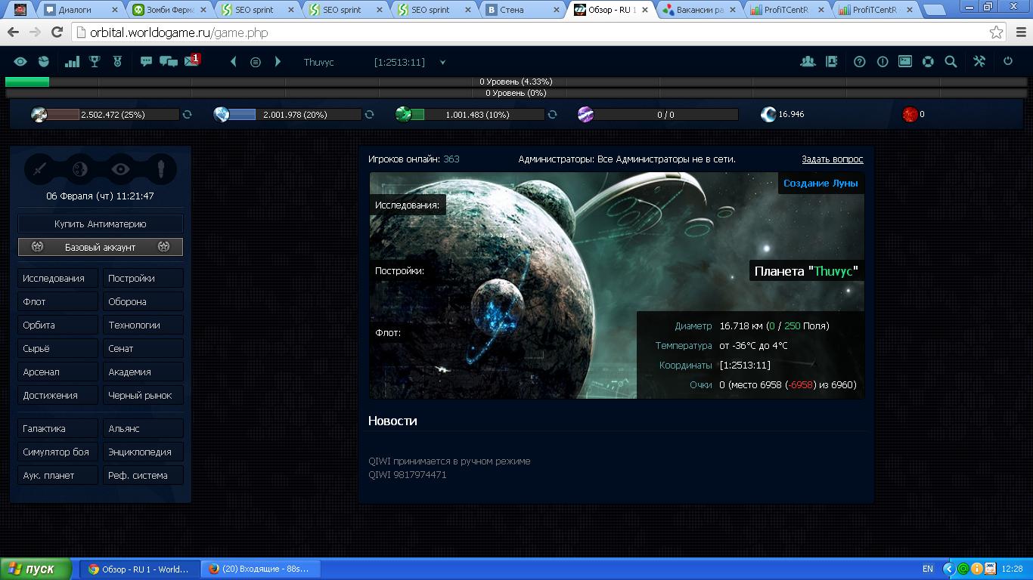Open settings via wrench and screwdriver icon
1033x580 pixels.
pos(979,62)
